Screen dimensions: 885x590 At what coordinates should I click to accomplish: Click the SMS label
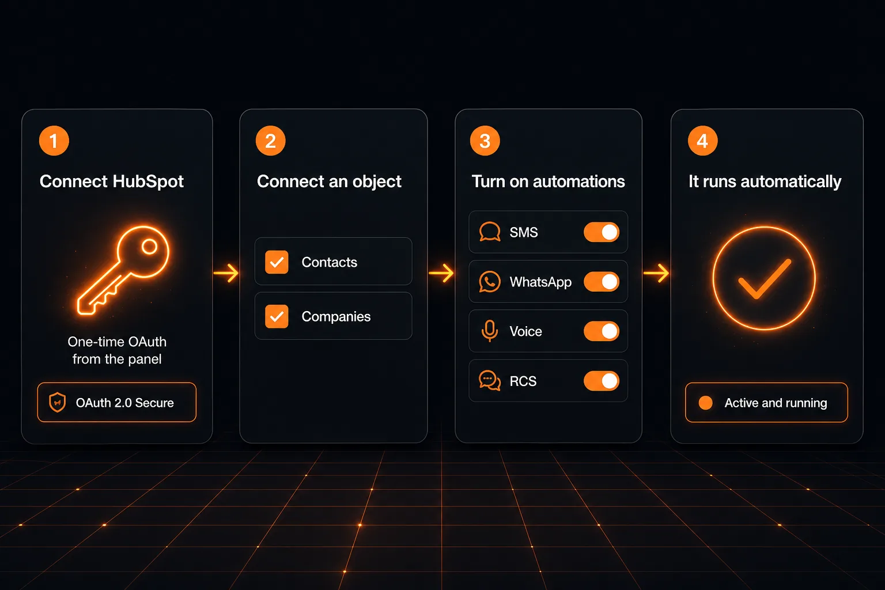click(524, 232)
